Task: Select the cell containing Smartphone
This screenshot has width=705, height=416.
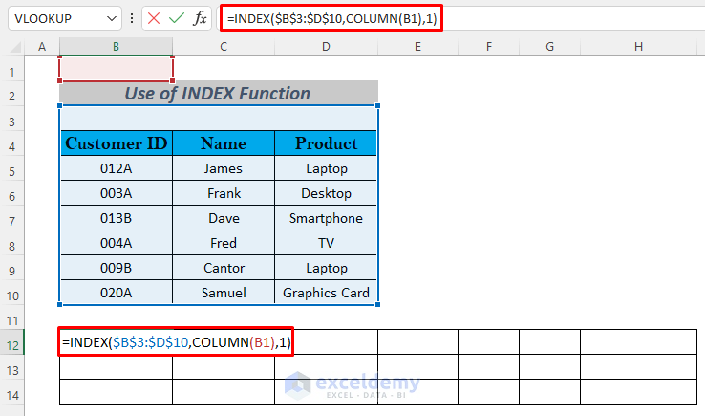Action: [326, 218]
